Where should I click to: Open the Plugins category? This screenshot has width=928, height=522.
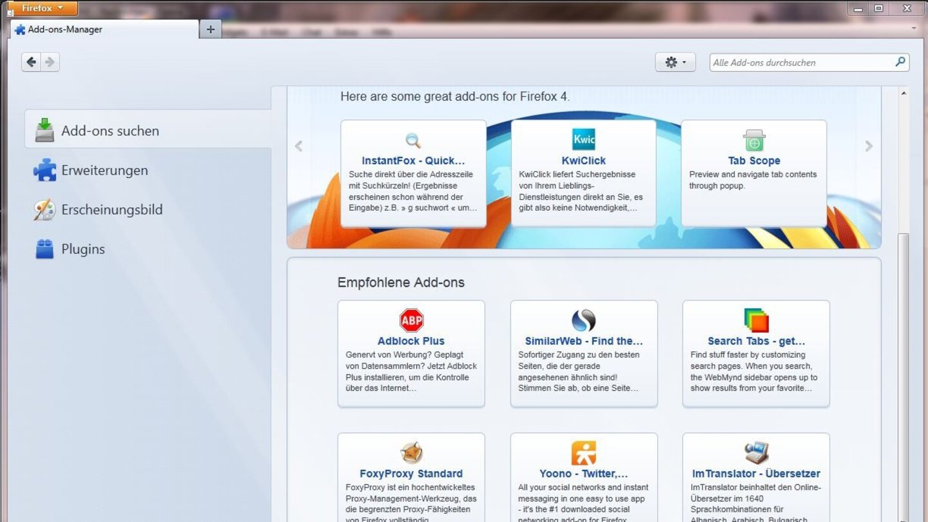pyautogui.click(x=148, y=249)
